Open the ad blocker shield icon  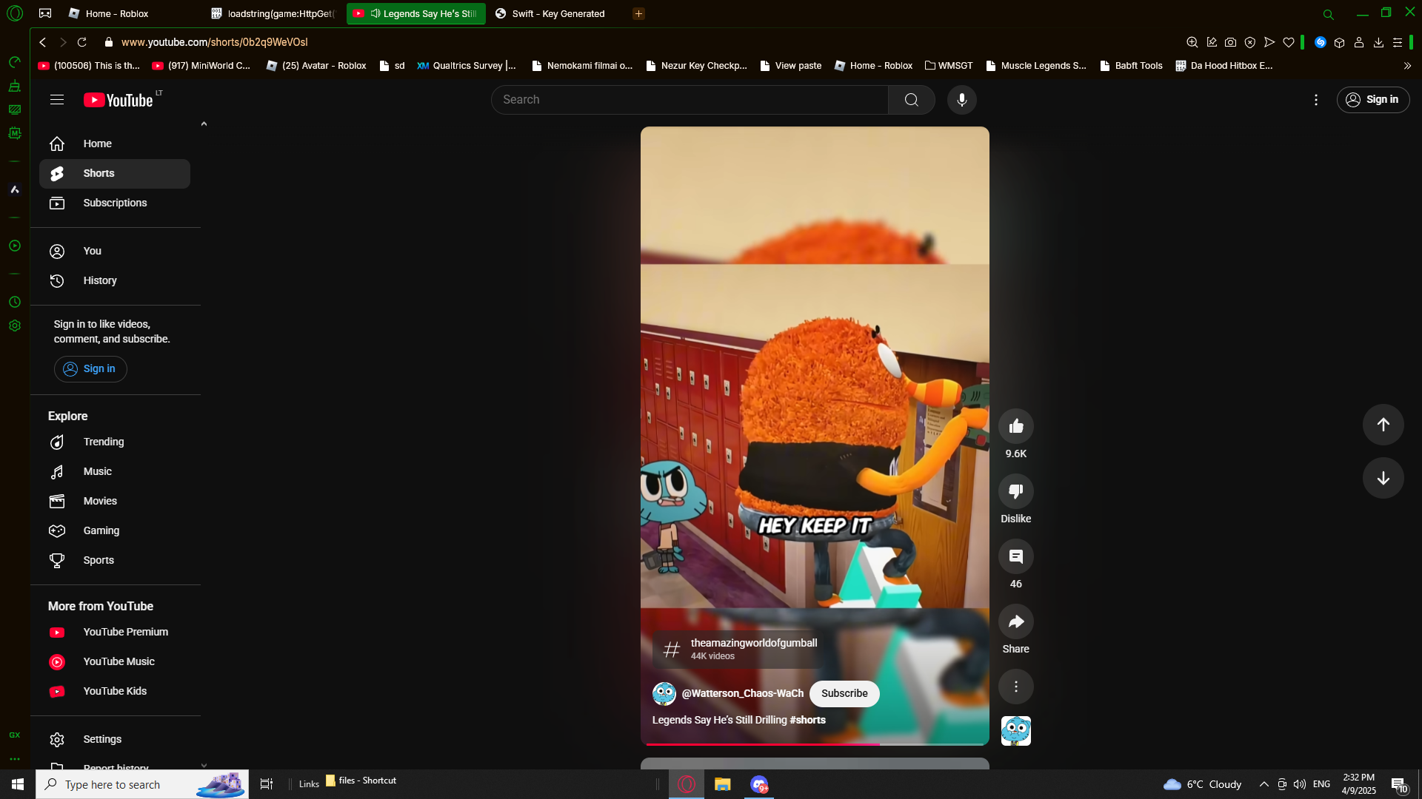click(1249, 42)
